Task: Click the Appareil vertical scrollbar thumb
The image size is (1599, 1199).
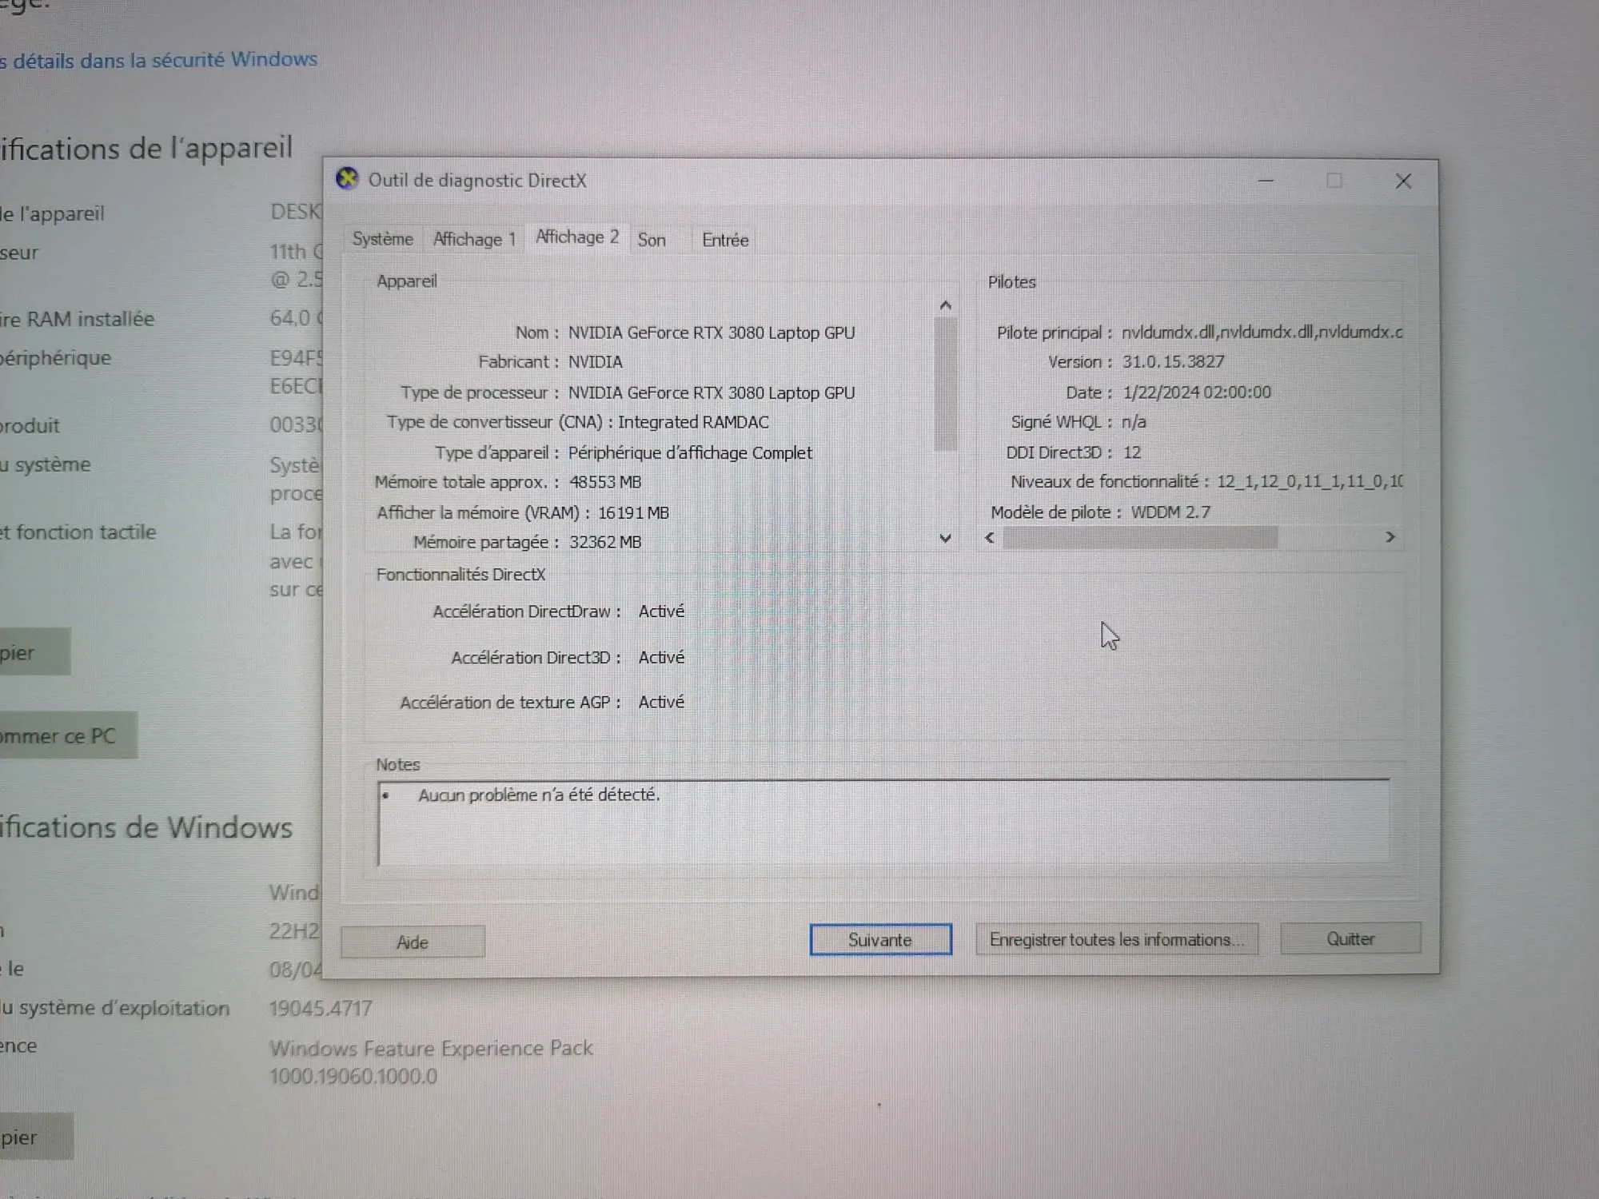Action: click(946, 384)
